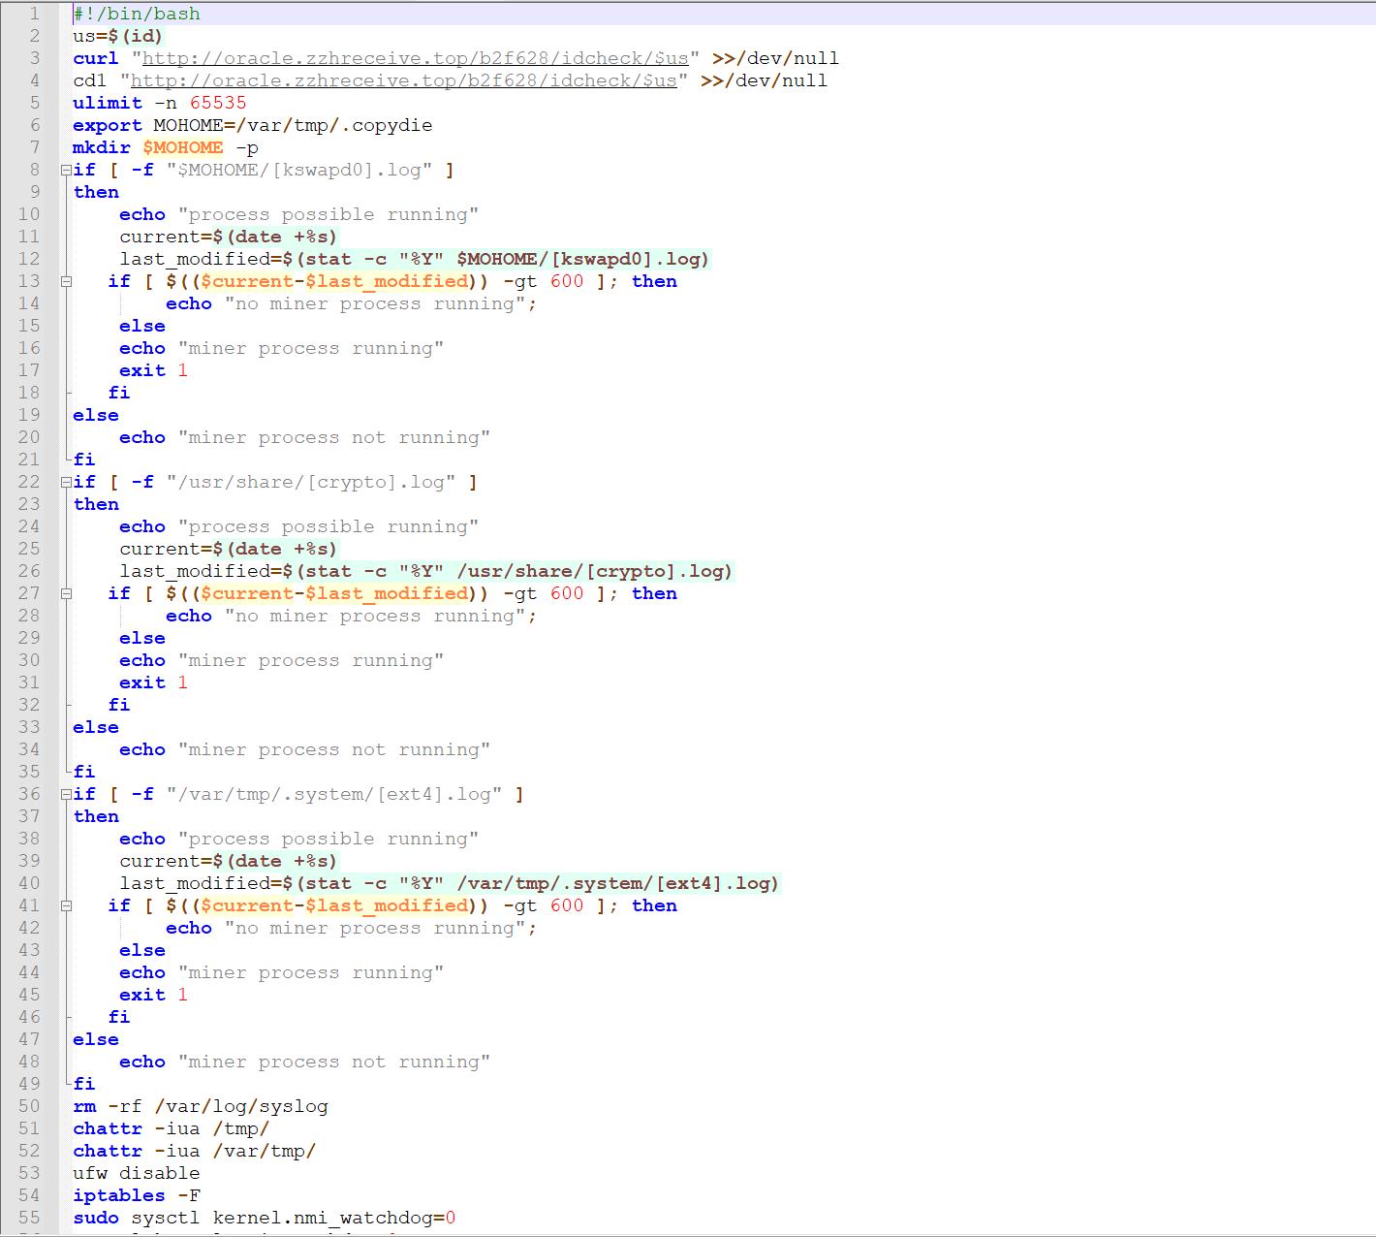Click "miner process not running" on line 48
This screenshot has height=1237, width=1376.
[x=334, y=1062]
